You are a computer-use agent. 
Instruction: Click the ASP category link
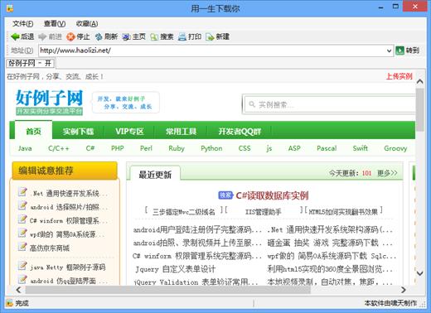click(294, 148)
